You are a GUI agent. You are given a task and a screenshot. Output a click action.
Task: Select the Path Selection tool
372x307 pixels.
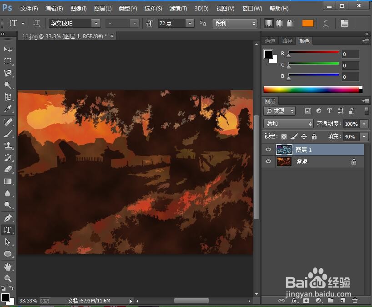pyautogui.click(x=8, y=242)
